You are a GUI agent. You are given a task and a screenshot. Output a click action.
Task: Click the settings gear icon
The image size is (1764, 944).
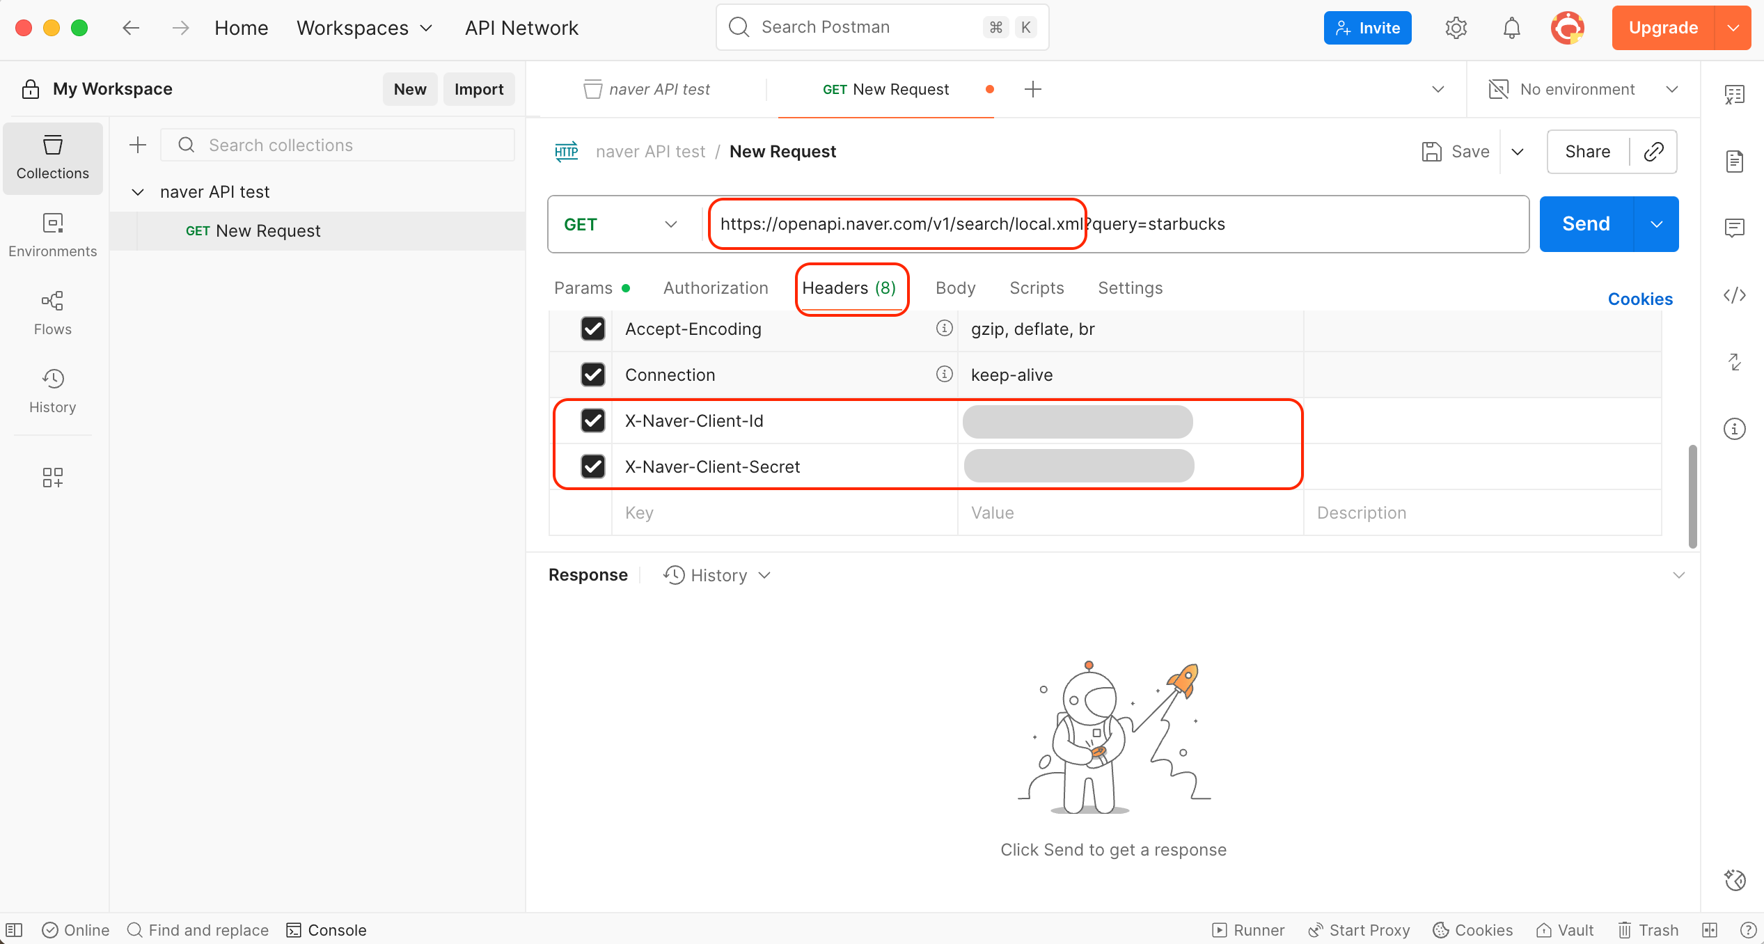[x=1456, y=28]
